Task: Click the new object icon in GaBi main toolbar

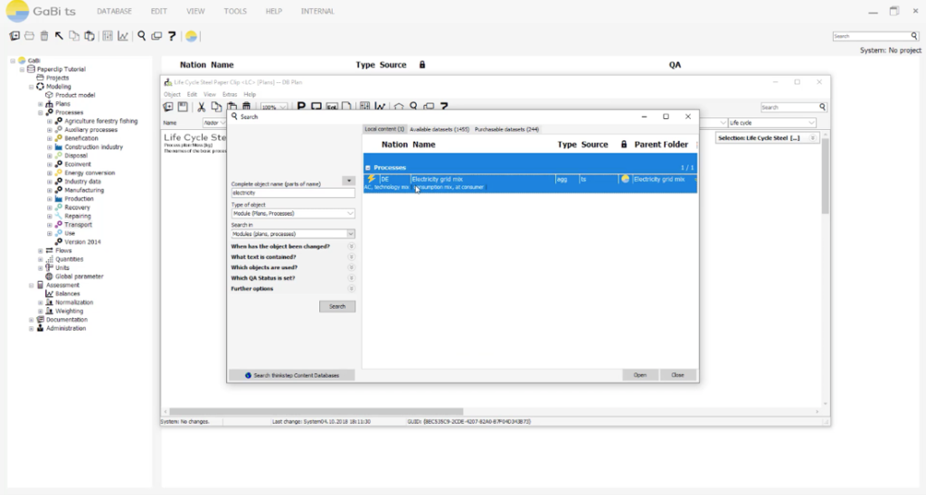Action: click(14, 36)
